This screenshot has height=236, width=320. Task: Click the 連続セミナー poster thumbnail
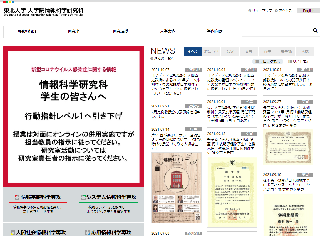pos(176,188)
